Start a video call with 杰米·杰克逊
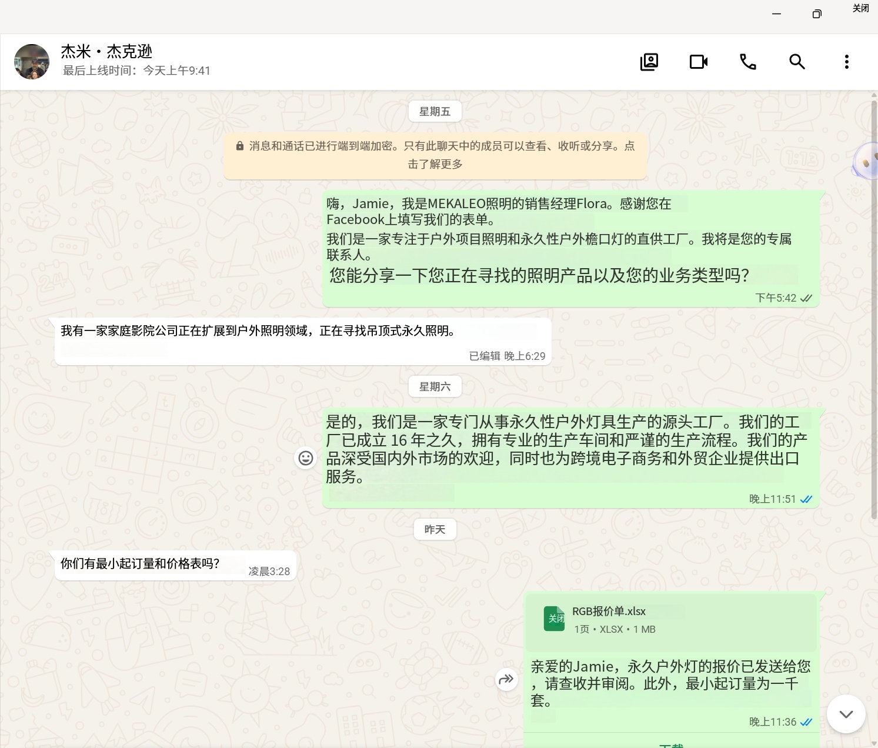Viewport: 878px width, 748px height. tap(698, 62)
